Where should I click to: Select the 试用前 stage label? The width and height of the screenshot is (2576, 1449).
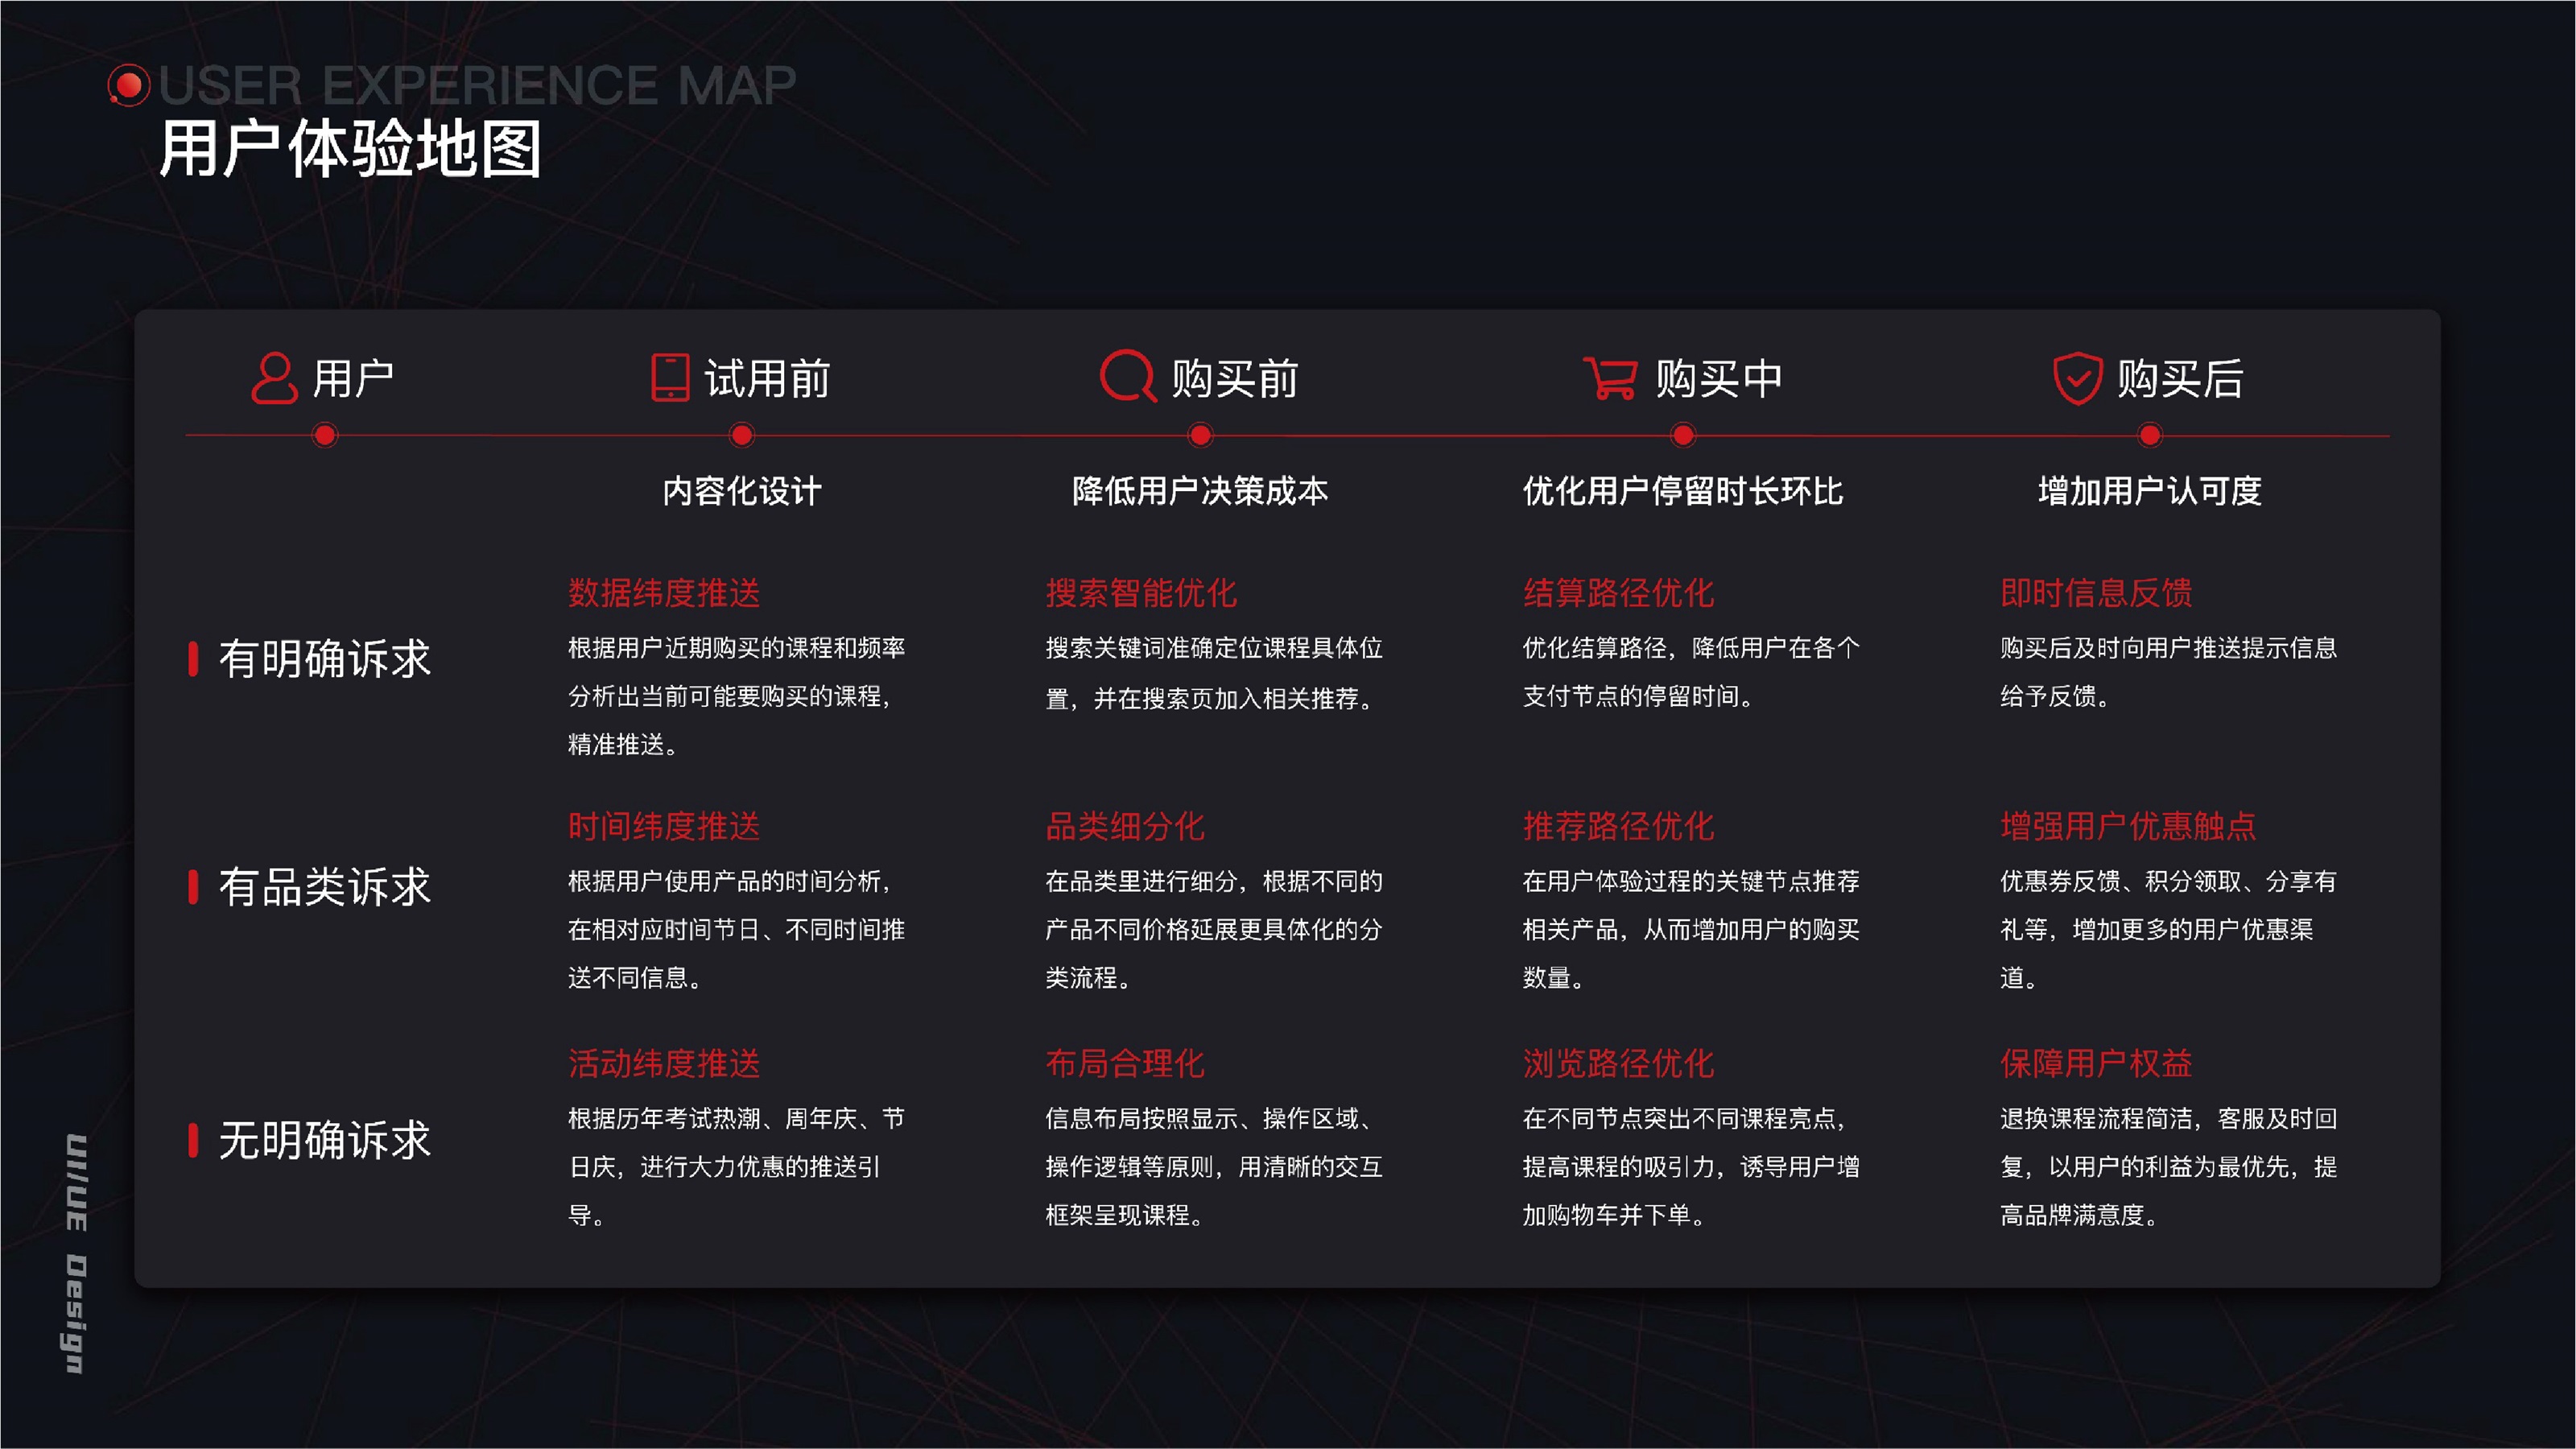coord(768,379)
